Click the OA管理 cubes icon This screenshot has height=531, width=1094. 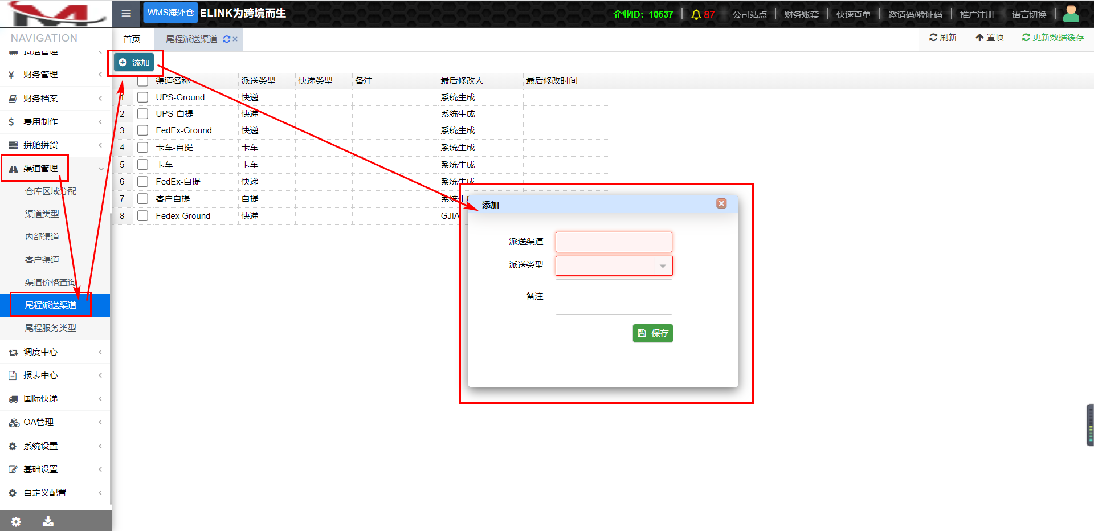(x=14, y=423)
